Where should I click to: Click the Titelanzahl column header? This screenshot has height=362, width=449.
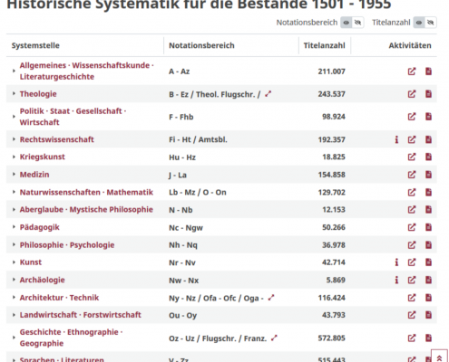(324, 45)
